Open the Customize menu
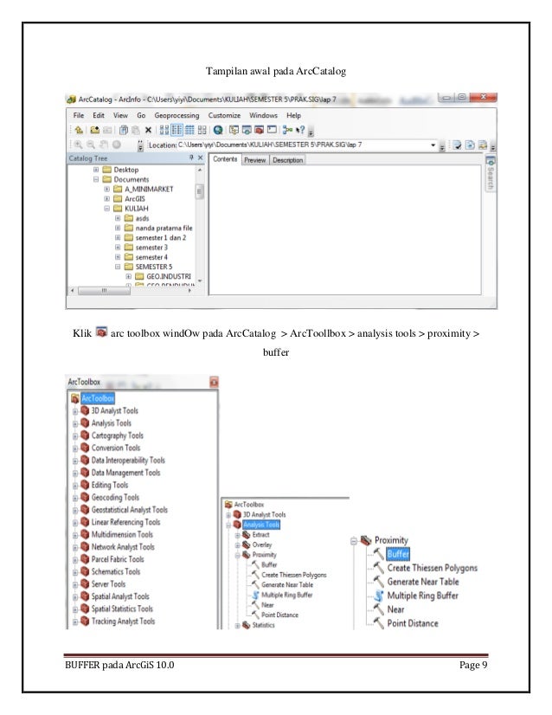 224,115
